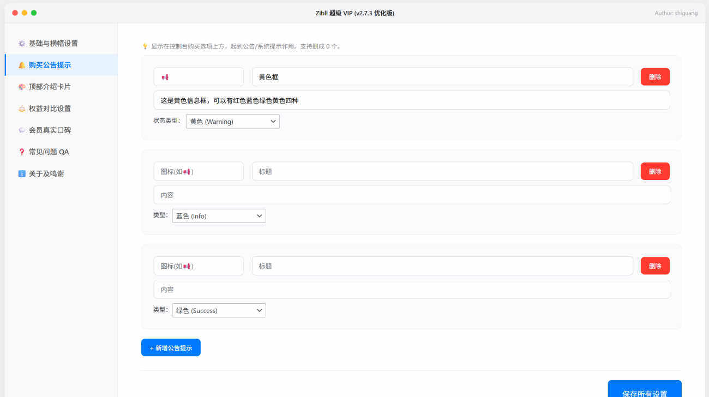Click the gear icon beside 基础与横幅设置
This screenshot has width=709, height=397.
point(22,44)
